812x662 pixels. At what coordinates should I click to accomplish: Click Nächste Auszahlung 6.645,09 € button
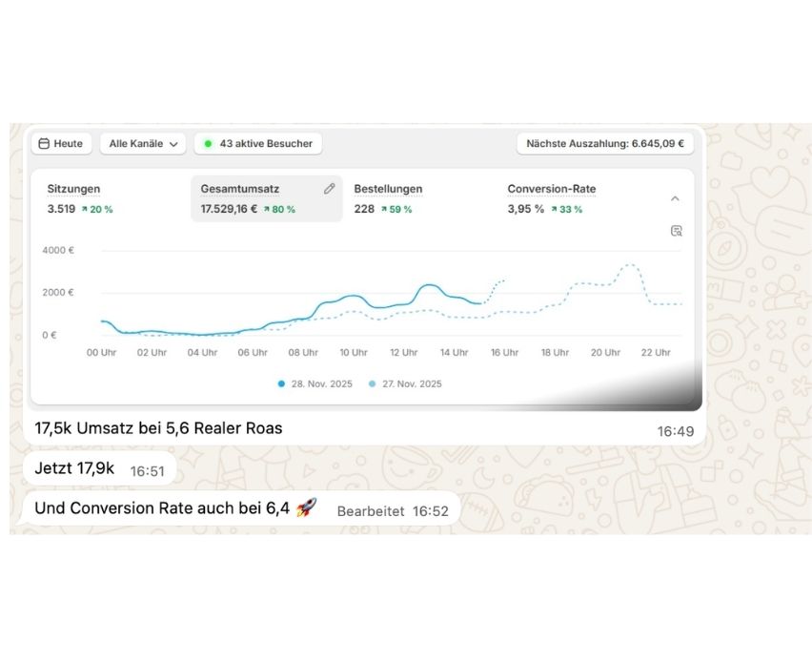click(605, 144)
